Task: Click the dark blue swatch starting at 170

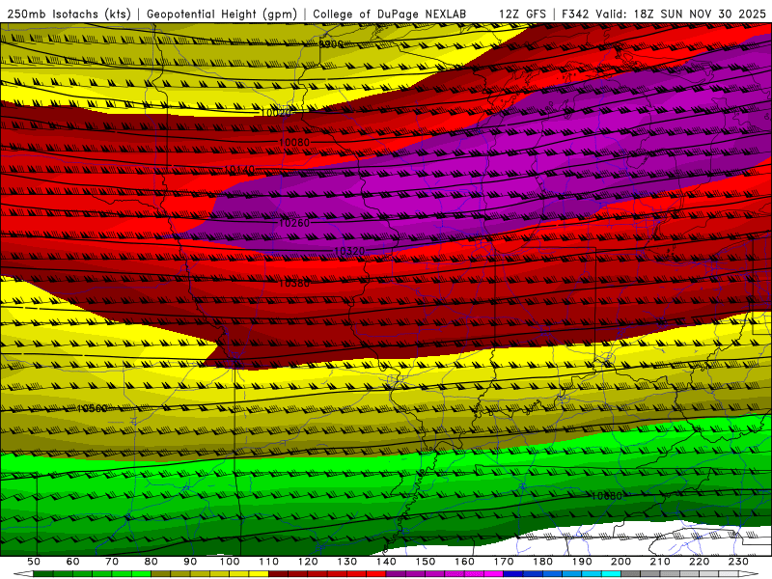Action: (x=513, y=574)
